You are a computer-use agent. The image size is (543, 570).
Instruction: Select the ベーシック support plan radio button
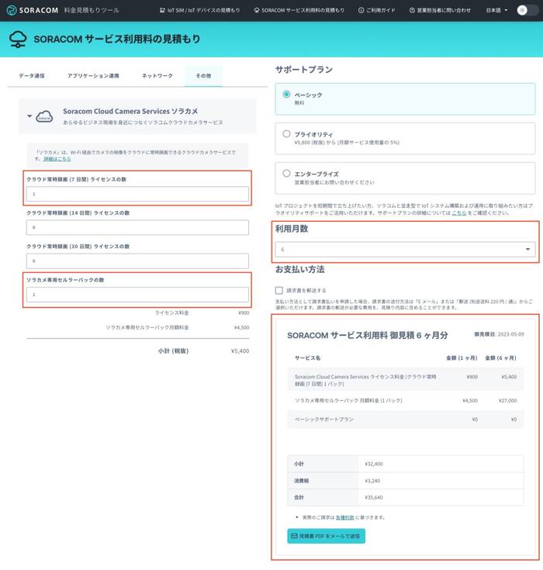point(286,94)
